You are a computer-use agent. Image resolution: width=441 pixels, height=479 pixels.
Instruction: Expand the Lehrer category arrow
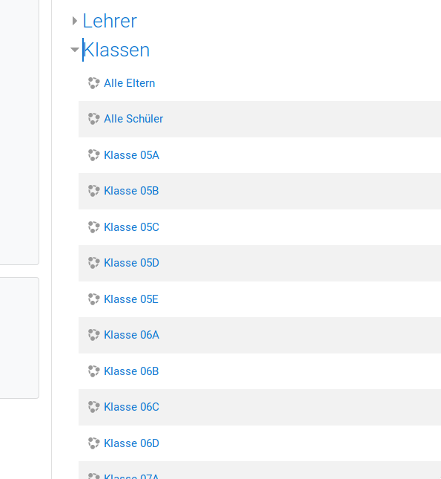click(75, 21)
